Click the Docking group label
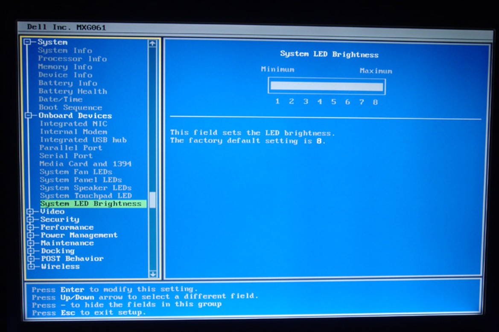 (x=58, y=251)
